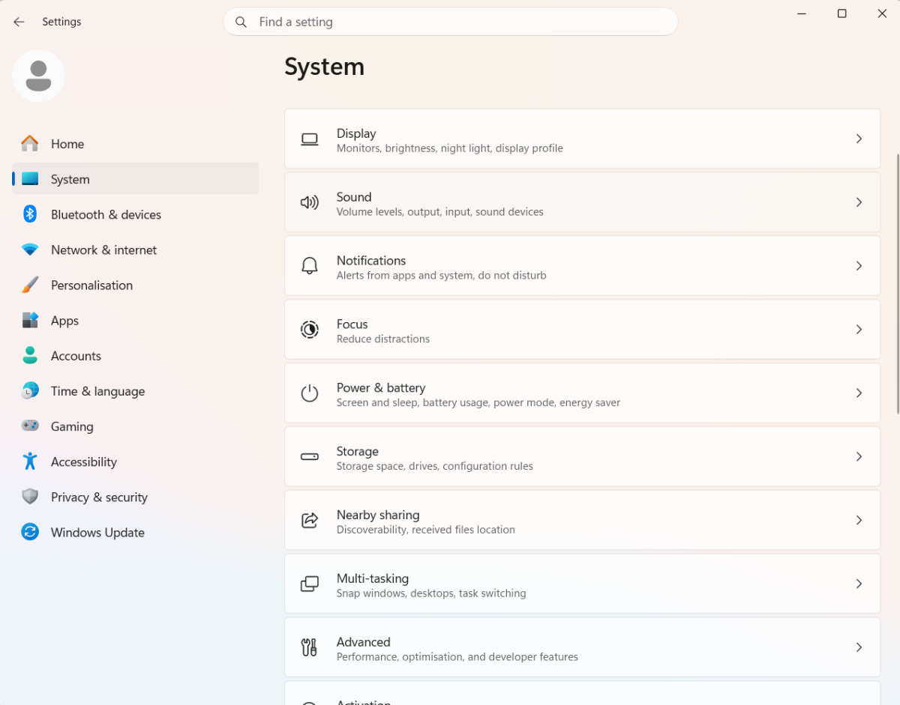Click 'Monitors, brightness, night light, display profile'
This screenshot has width=900, height=705.
(x=450, y=148)
